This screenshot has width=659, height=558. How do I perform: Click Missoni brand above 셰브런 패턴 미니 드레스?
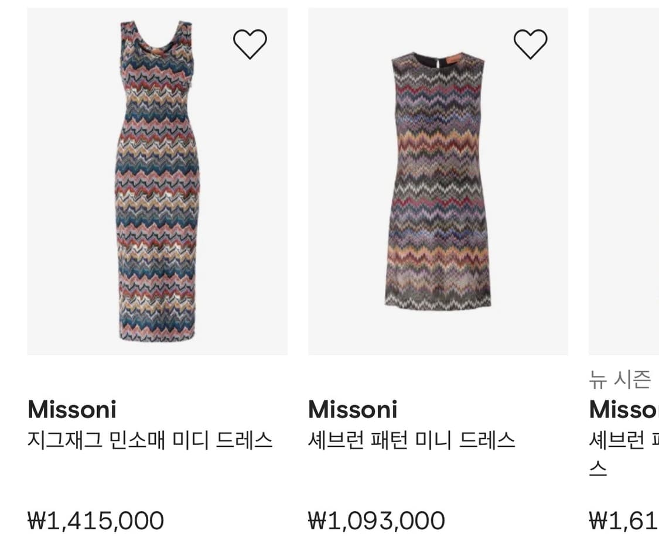353,409
